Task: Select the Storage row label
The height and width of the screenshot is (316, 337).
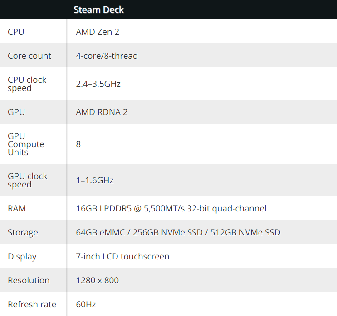Action: pos(23,233)
